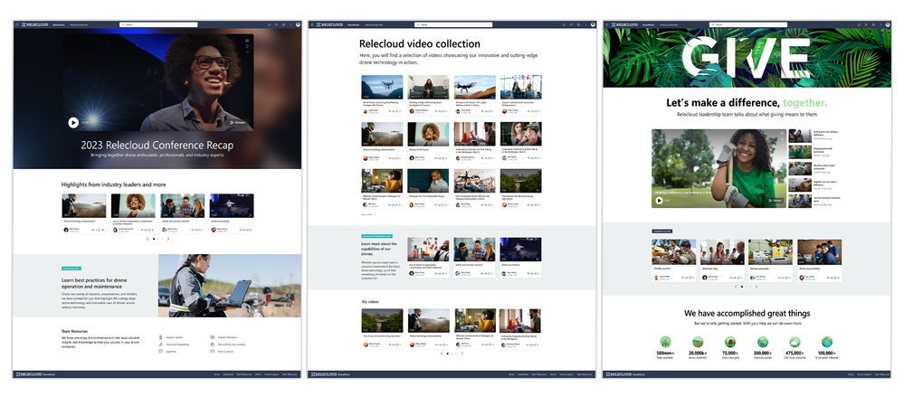Go to next slide in Highlights from industry leaders carousel
Viewport: 904px width, 397px height.
[167, 239]
